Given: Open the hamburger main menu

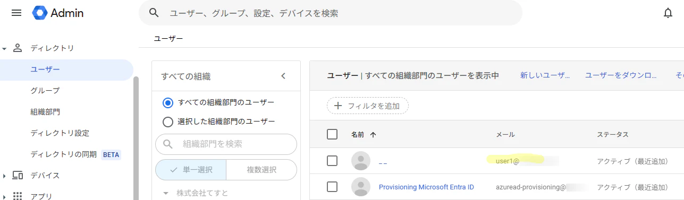Looking at the screenshot, I should tap(16, 13).
